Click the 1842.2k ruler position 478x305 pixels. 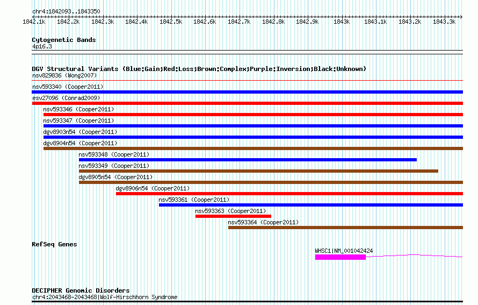[x=68, y=22]
